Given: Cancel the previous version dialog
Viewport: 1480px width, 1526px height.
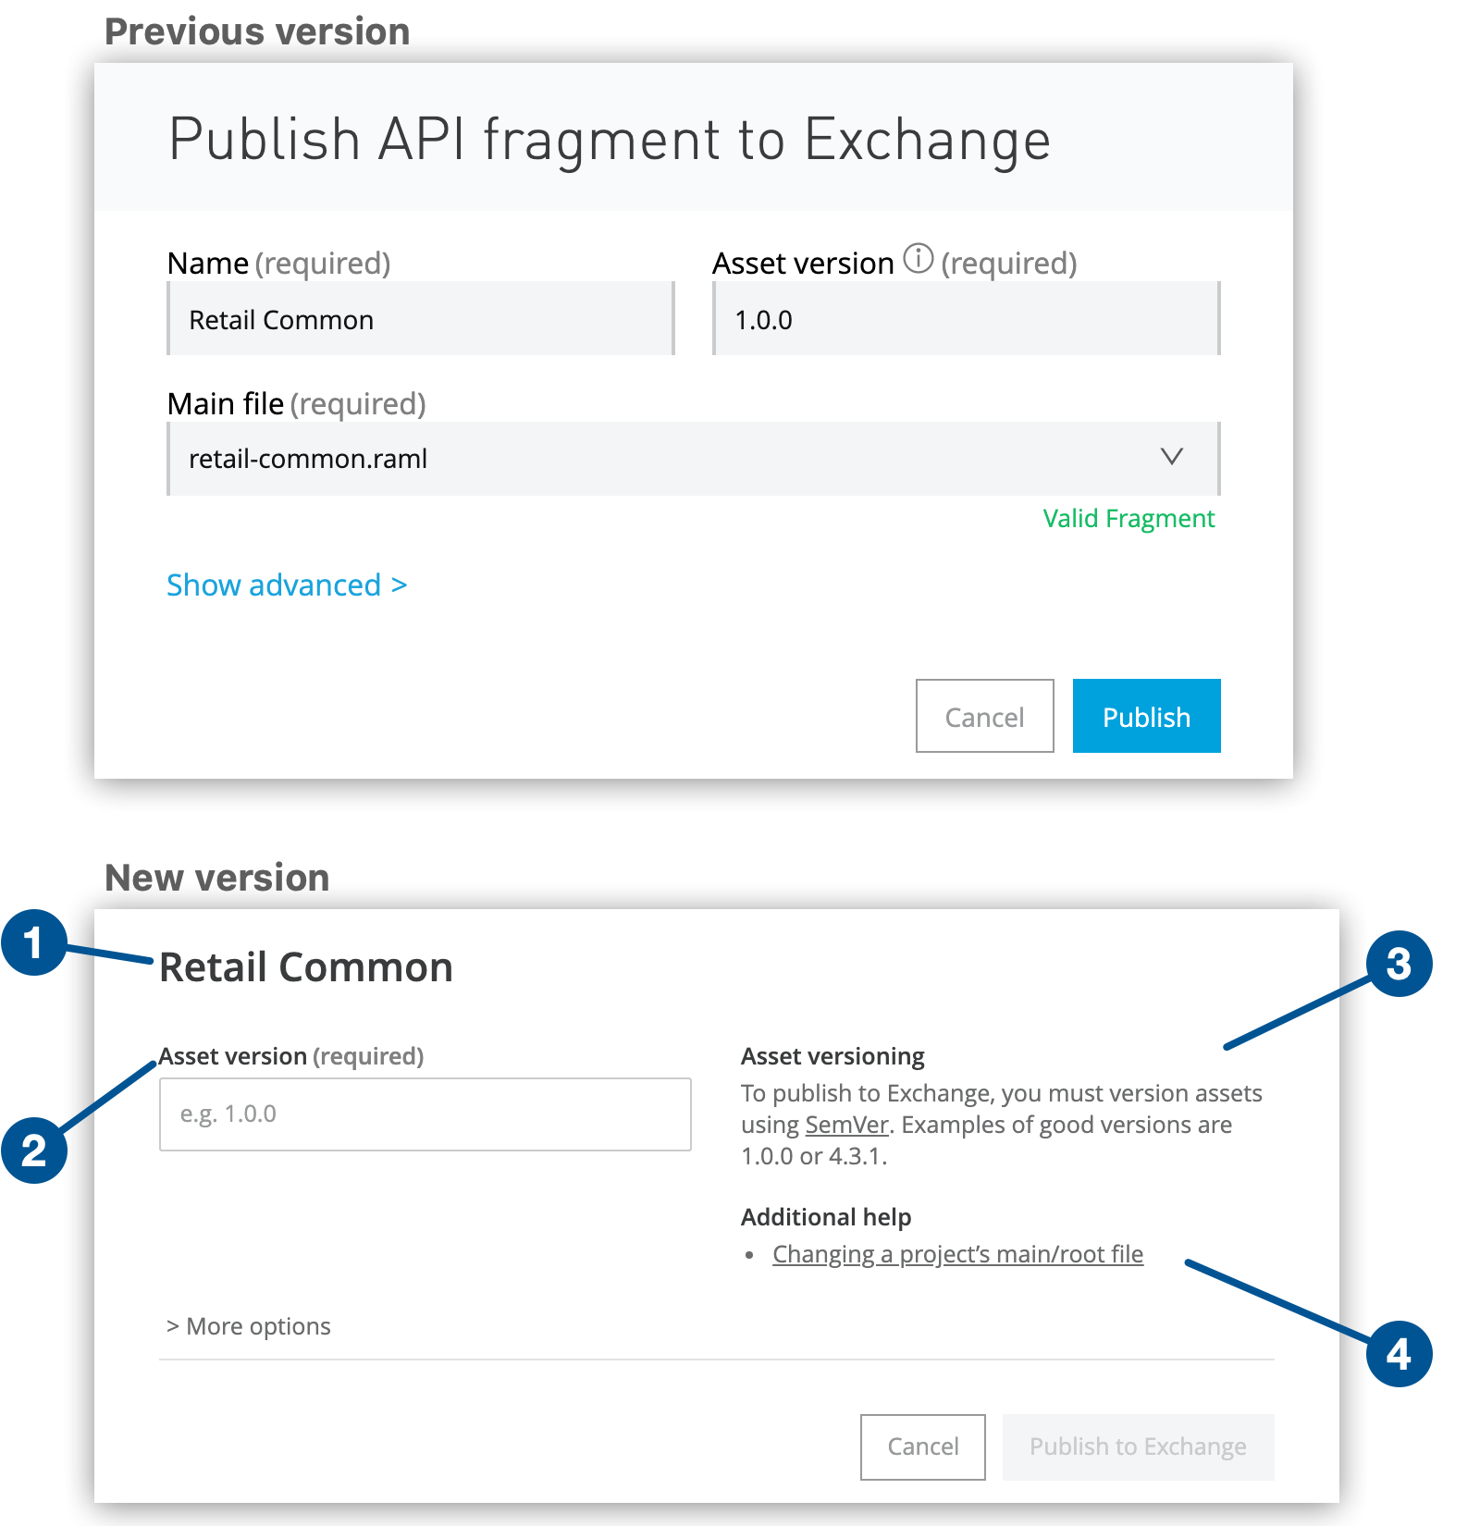Looking at the screenshot, I should (983, 715).
